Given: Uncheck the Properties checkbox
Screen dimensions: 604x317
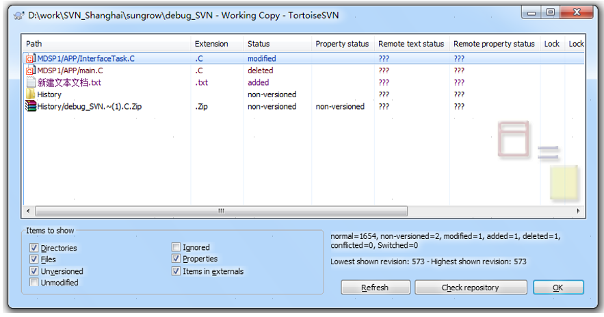Looking at the screenshot, I should click(x=176, y=259).
